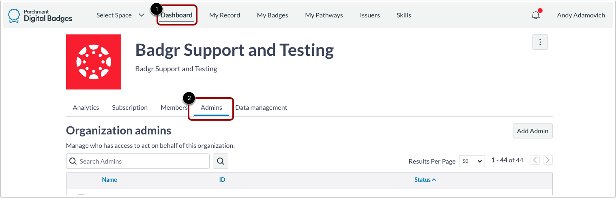
Task: Select the Admins tab
Action: (x=211, y=108)
